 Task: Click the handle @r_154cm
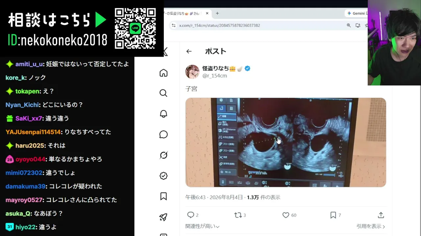[214, 76]
